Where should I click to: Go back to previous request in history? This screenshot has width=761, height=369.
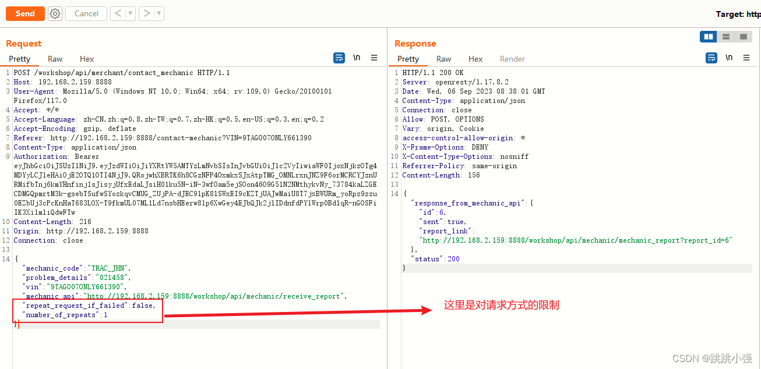pyautogui.click(x=118, y=13)
